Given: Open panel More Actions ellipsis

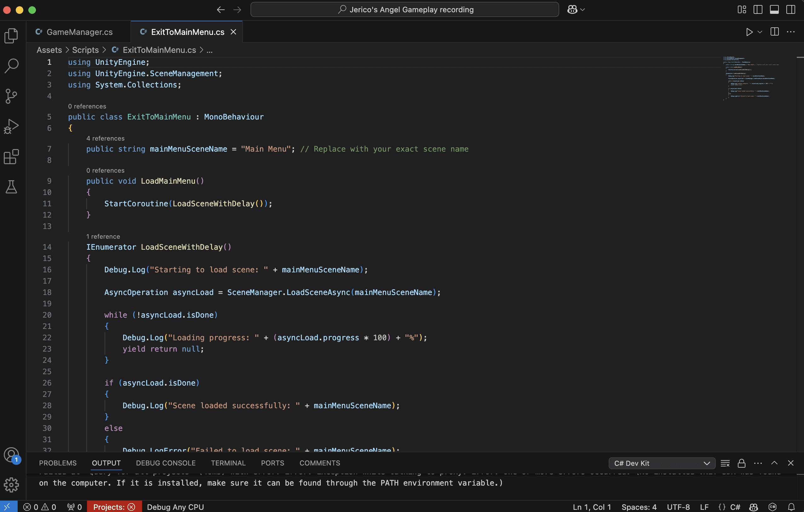Looking at the screenshot, I should 758,463.
